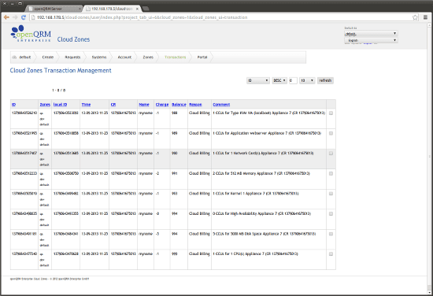
Task: Tick the checkbox for the High-Availability row
Action: 331,213
